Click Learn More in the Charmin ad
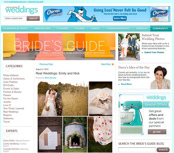This screenshot has width=174, height=153. [x=120, y=18]
